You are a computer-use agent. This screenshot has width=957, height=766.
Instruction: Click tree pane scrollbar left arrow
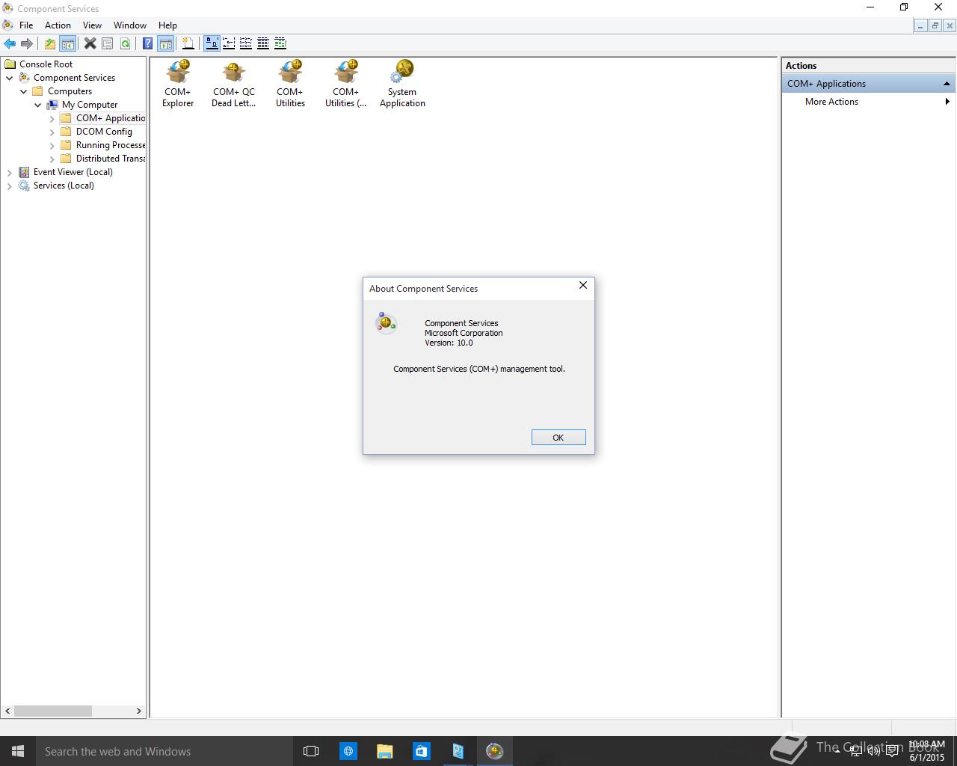click(x=8, y=711)
